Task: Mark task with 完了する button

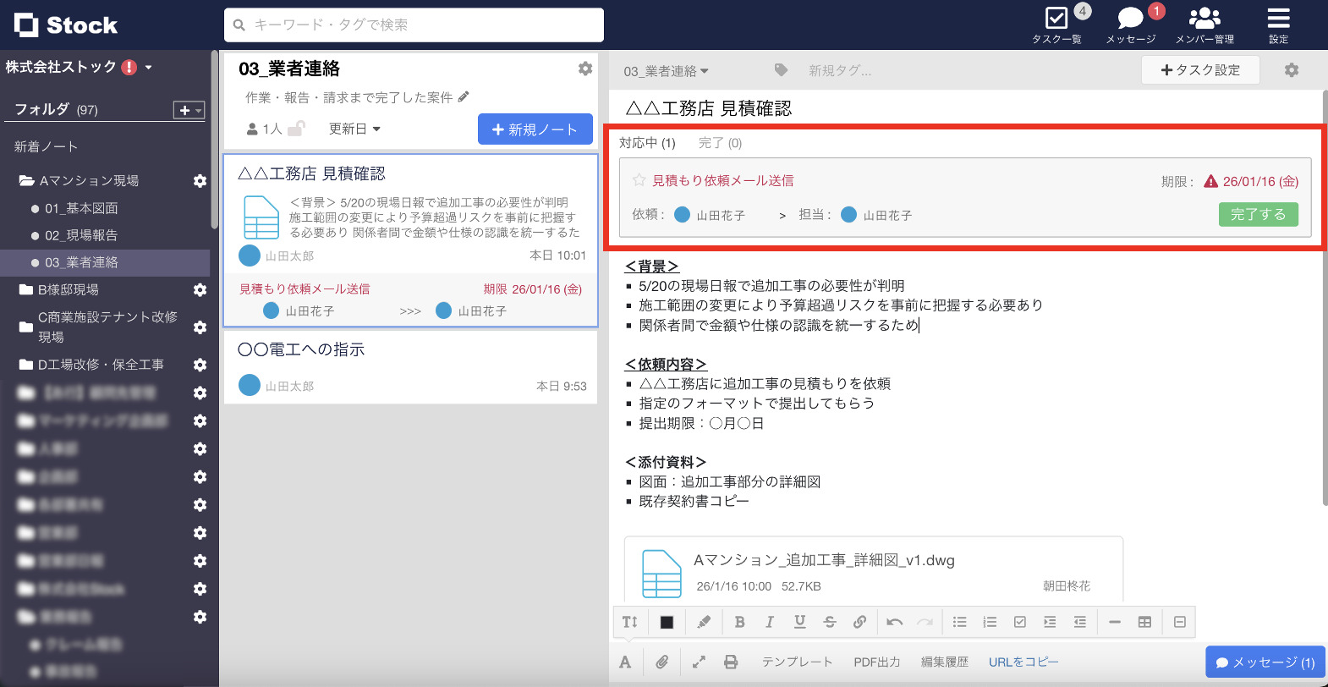Action: tap(1259, 215)
